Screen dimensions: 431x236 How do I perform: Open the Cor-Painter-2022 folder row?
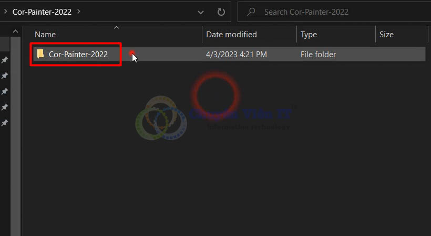(x=229, y=55)
